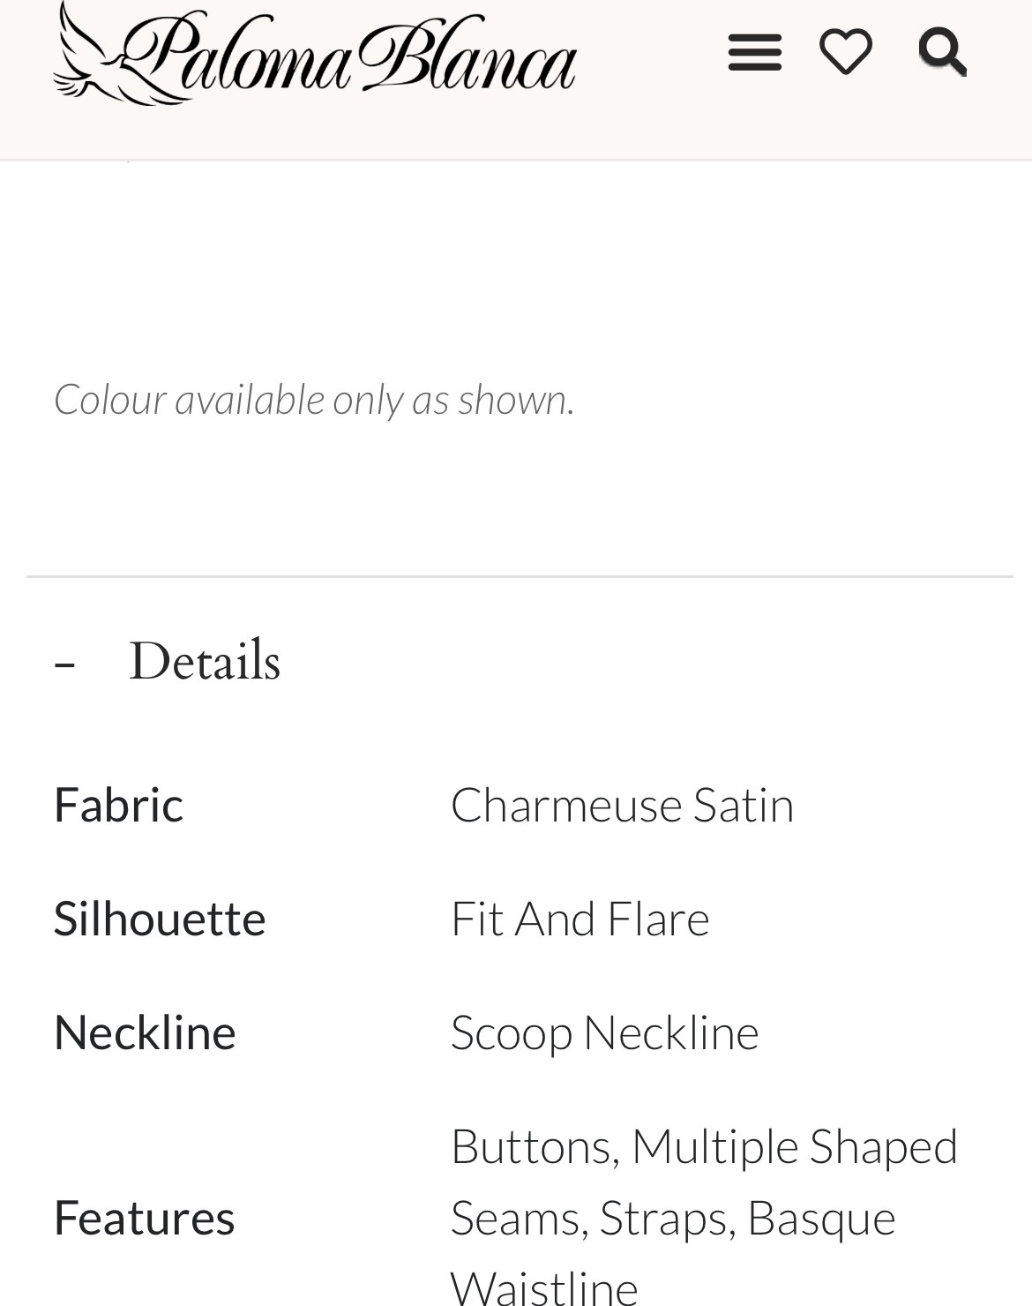The height and width of the screenshot is (1306, 1032).
Task: Click the Charmeuse Satin fabric value
Action: coord(622,804)
